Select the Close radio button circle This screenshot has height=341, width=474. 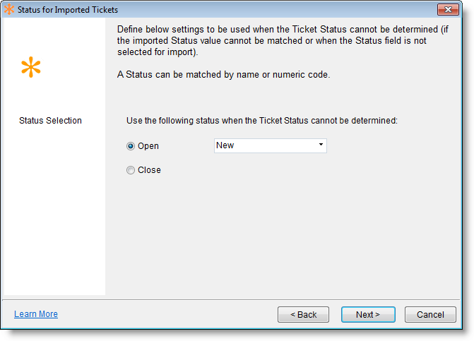pos(131,170)
